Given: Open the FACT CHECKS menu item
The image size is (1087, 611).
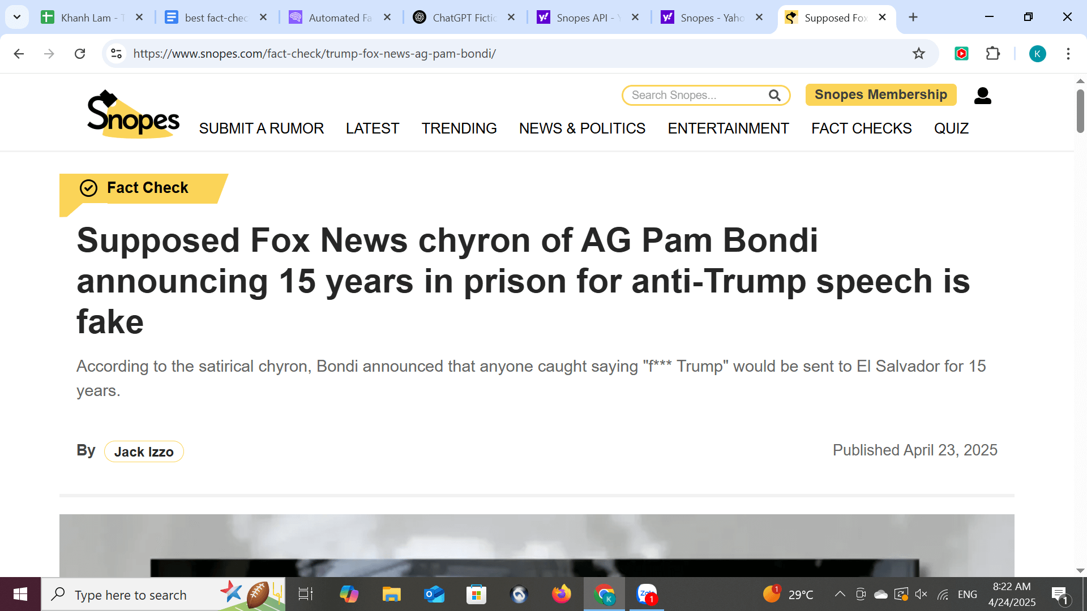Looking at the screenshot, I should (x=861, y=128).
